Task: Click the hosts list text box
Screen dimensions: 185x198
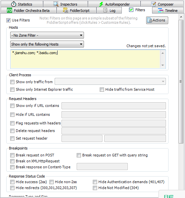Action: (x=85, y=59)
